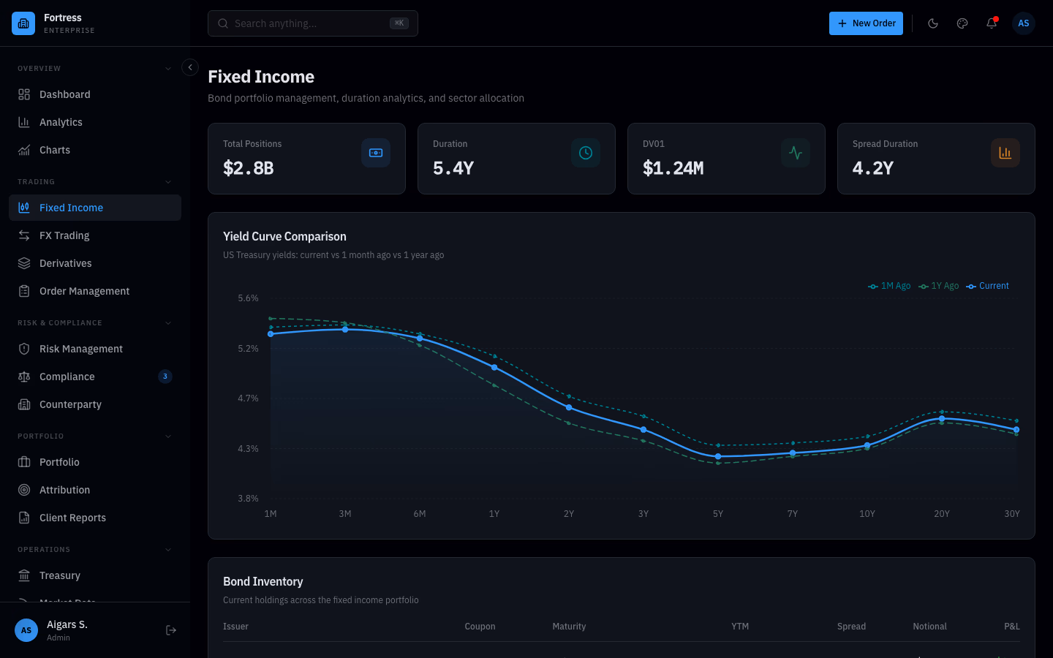This screenshot has width=1053, height=658.
Task: Collapse the Risk & Compliance section
Action: [x=168, y=323]
